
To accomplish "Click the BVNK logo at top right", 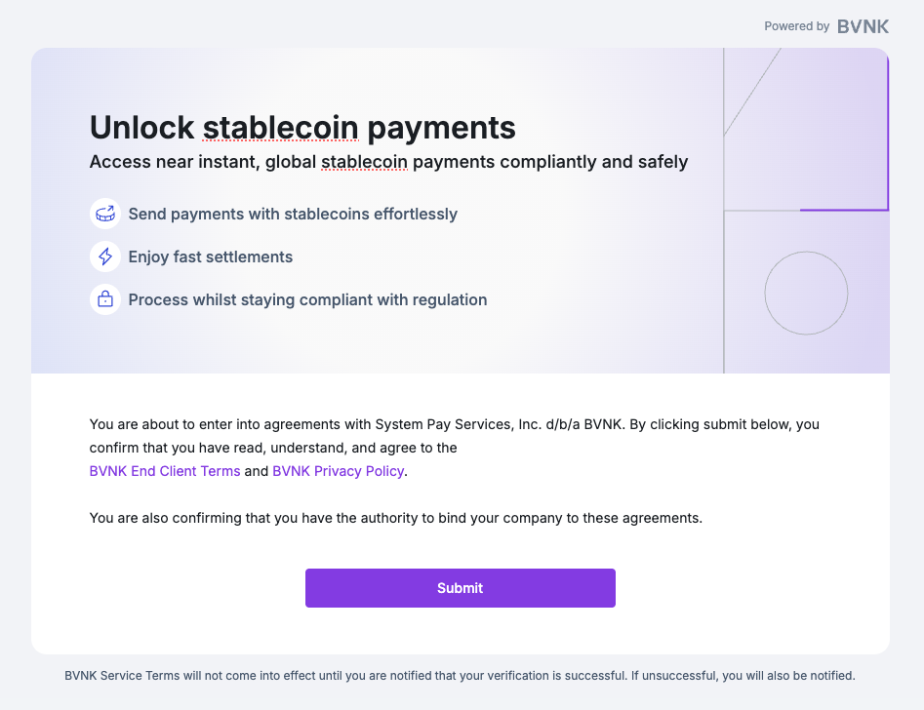I will pyautogui.click(x=863, y=26).
